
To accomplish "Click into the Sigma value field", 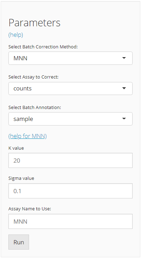I will (70, 191).
